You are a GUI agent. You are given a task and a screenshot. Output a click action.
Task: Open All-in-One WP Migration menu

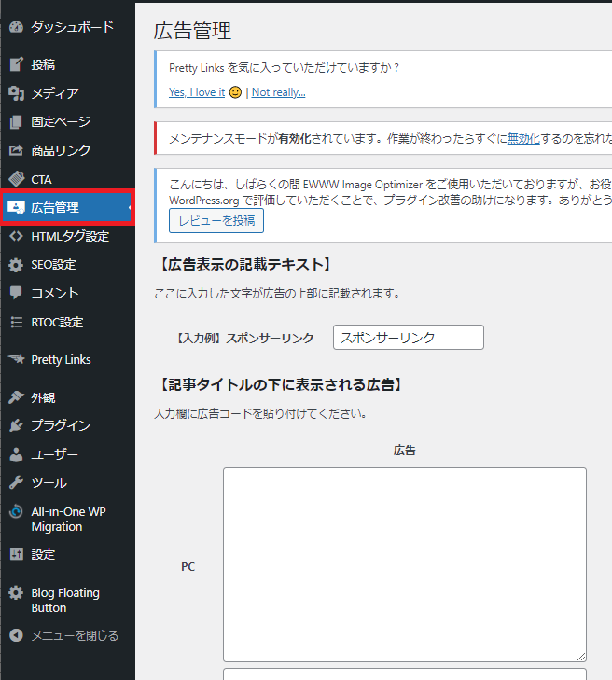coord(68,520)
